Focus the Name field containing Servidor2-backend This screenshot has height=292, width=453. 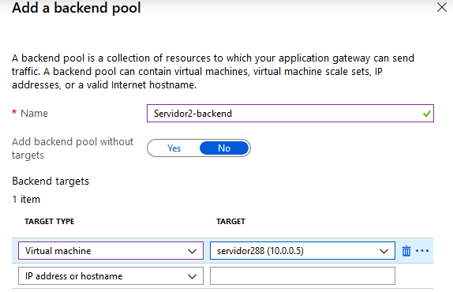(290, 113)
